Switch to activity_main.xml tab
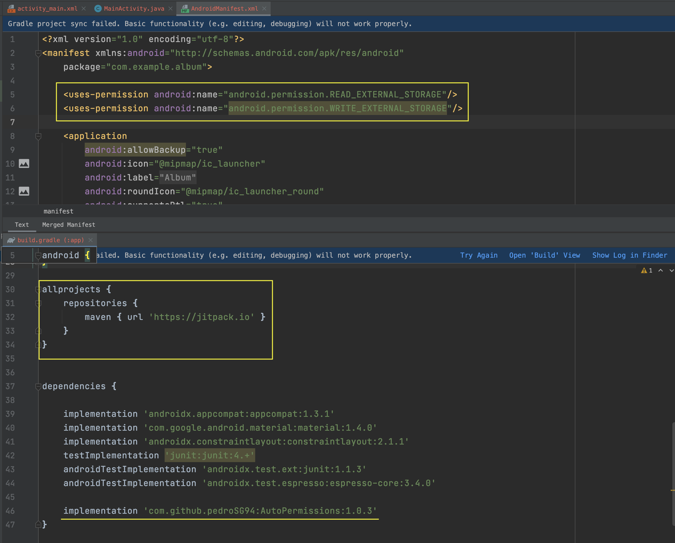Image resolution: width=675 pixels, height=543 pixels. pyautogui.click(x=47, y=9)
